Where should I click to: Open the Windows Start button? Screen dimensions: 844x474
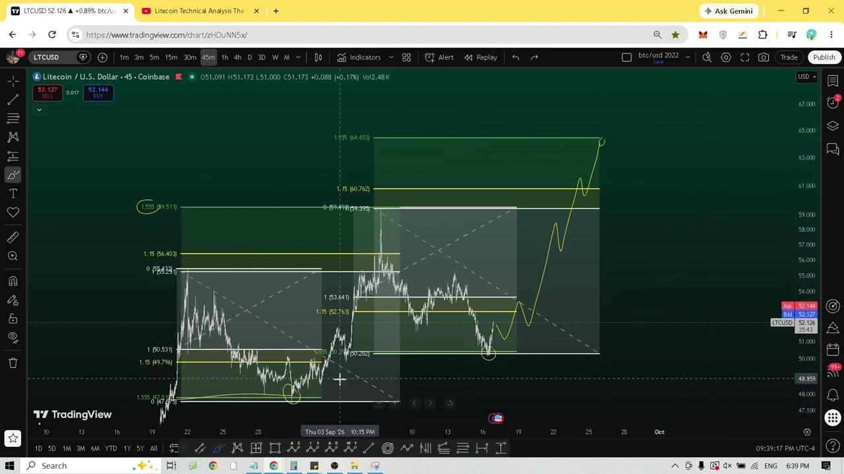click(10, 465)
